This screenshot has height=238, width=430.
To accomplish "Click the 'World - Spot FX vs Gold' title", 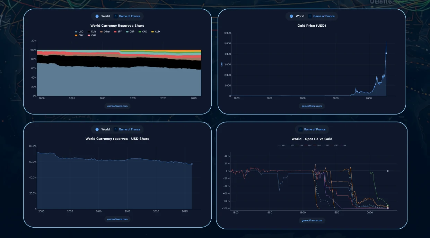I will tap(312, 139).
